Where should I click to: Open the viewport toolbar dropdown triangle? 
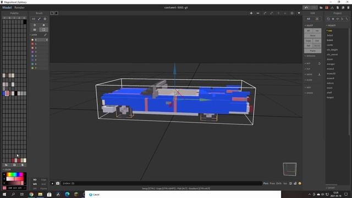pos(299,13)
